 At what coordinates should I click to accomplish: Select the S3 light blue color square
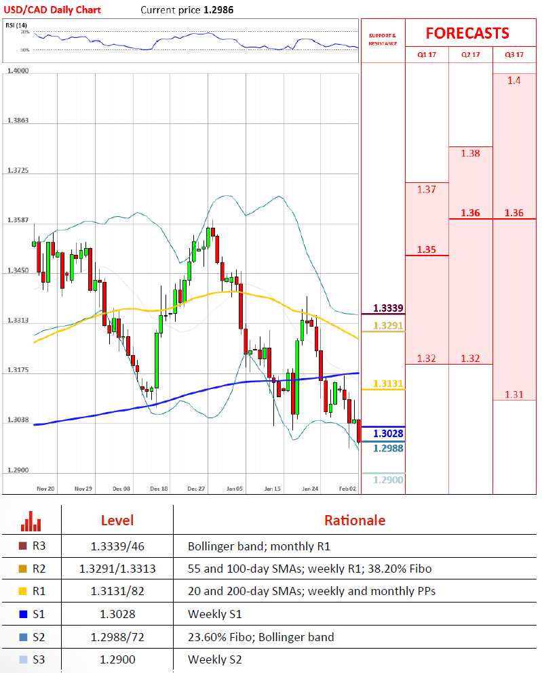[x=24, y=659]
